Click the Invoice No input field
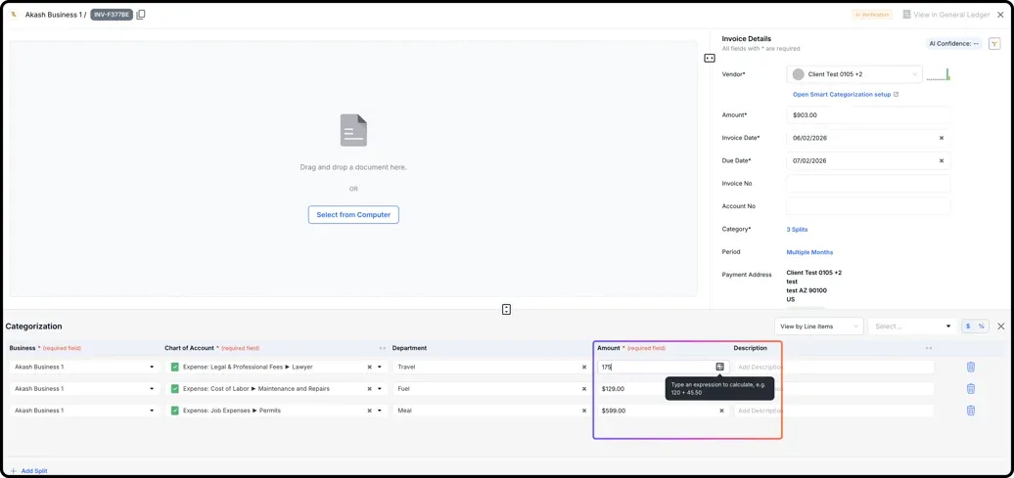Screen dimensions: 1014x478 (868, 184)
